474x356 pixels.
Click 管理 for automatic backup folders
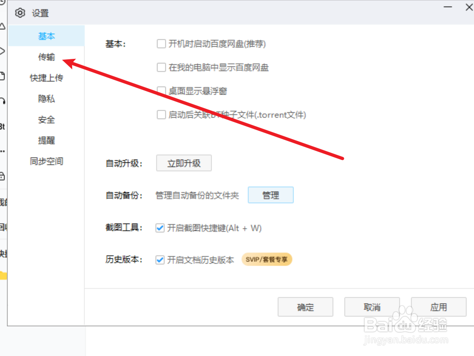click(270, 195)
